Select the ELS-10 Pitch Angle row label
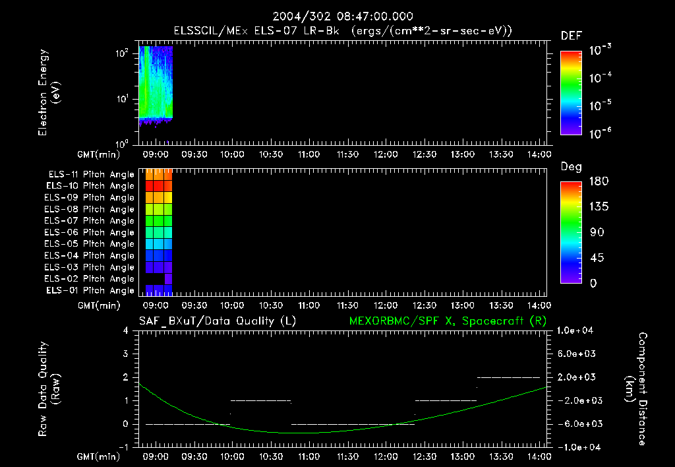The image size is (675, 467). pyautogui.click(x=90, y=186)
